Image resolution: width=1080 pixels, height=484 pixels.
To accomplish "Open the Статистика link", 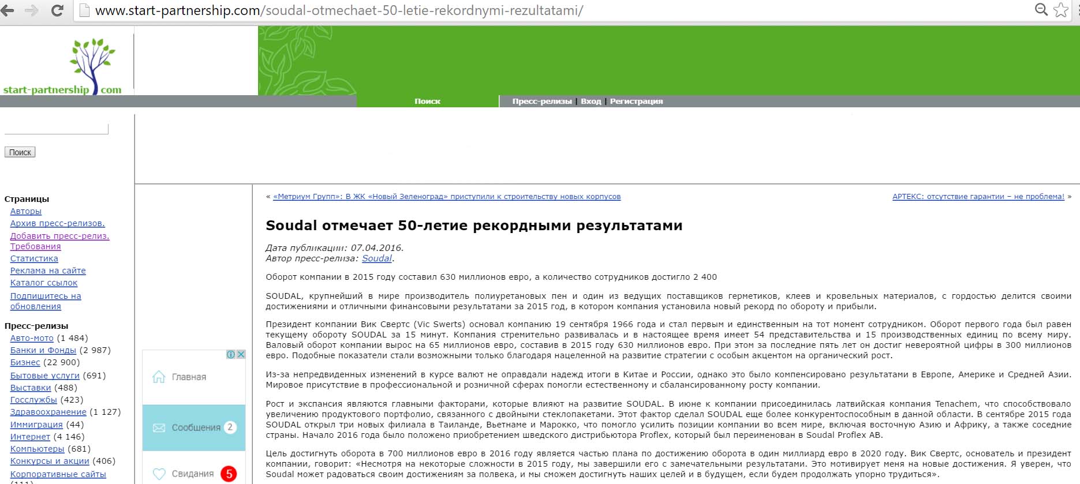I will pyautogui.click(x=34, y=258).
